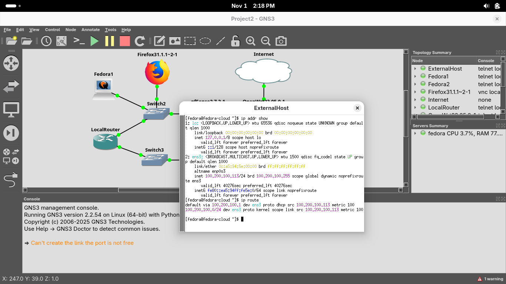
Task: Close the ExternalHost console window
Action: click(357, 108)
